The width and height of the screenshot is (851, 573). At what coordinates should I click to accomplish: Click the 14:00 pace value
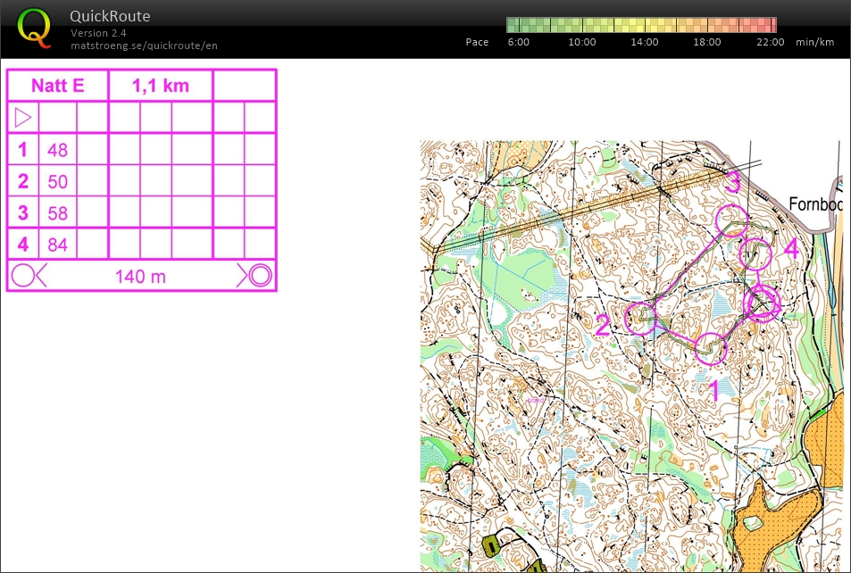click(x=644, y=42)
